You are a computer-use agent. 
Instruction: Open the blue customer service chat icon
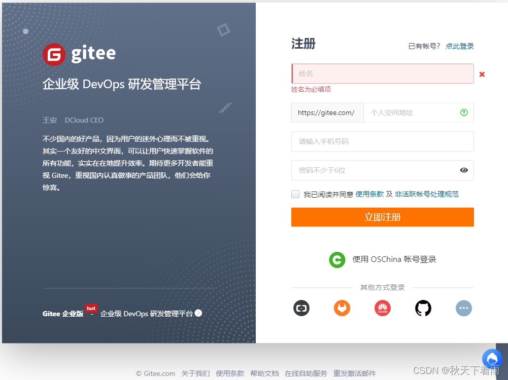[492, 359]
